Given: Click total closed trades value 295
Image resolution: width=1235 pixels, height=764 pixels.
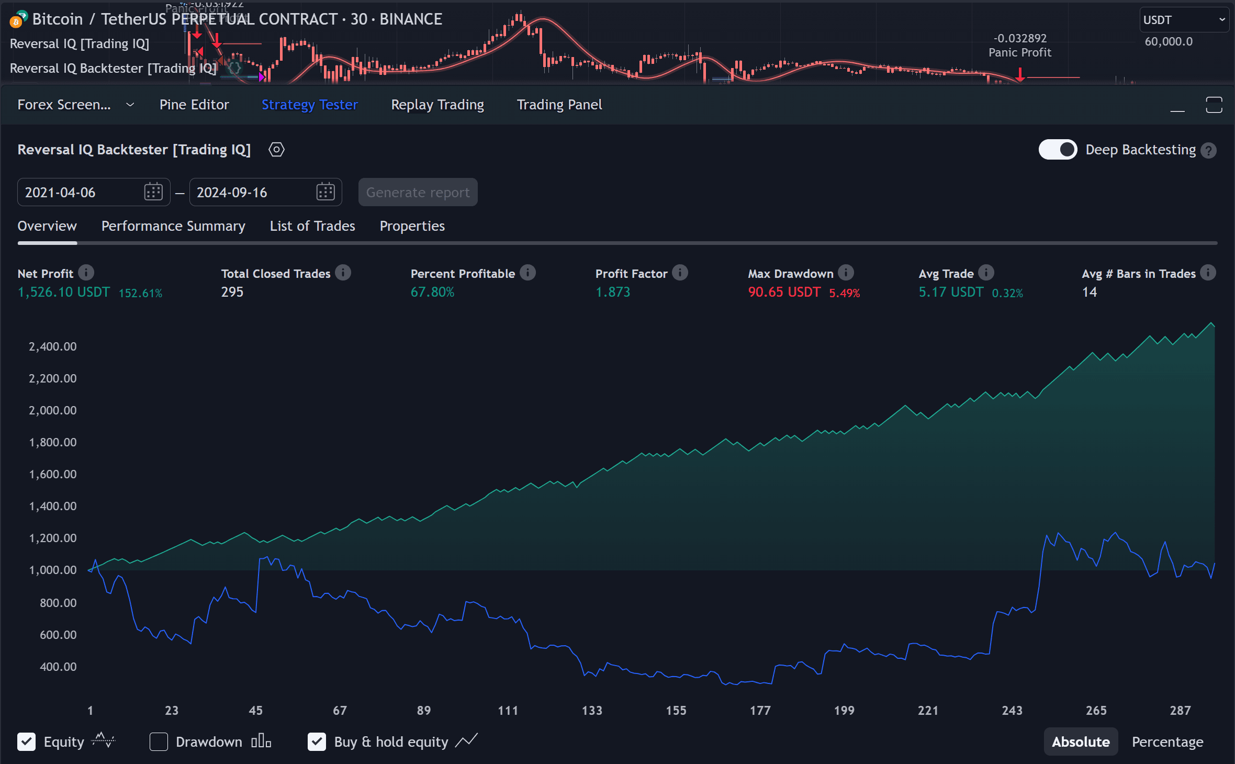Looking at the screenshot, I should point(232,292).
